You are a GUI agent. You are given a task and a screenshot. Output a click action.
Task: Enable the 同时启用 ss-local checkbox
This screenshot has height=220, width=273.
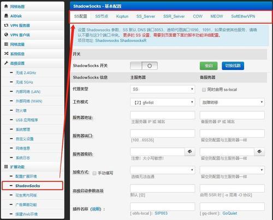[204, 90]
